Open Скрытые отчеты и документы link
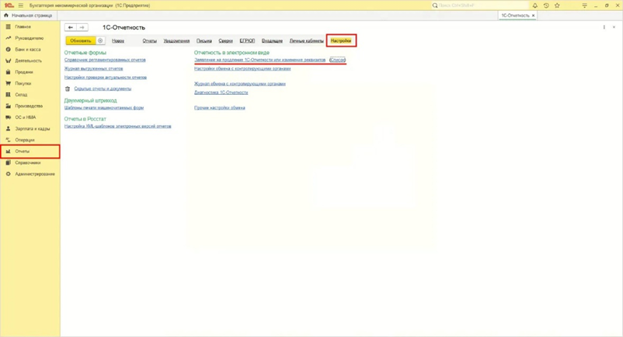Viewport: 623px width, 337px height. pyautogui.click(x=103, y=89)
